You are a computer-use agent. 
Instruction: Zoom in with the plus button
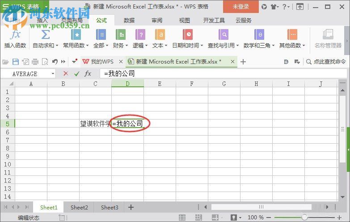point(339,218)
